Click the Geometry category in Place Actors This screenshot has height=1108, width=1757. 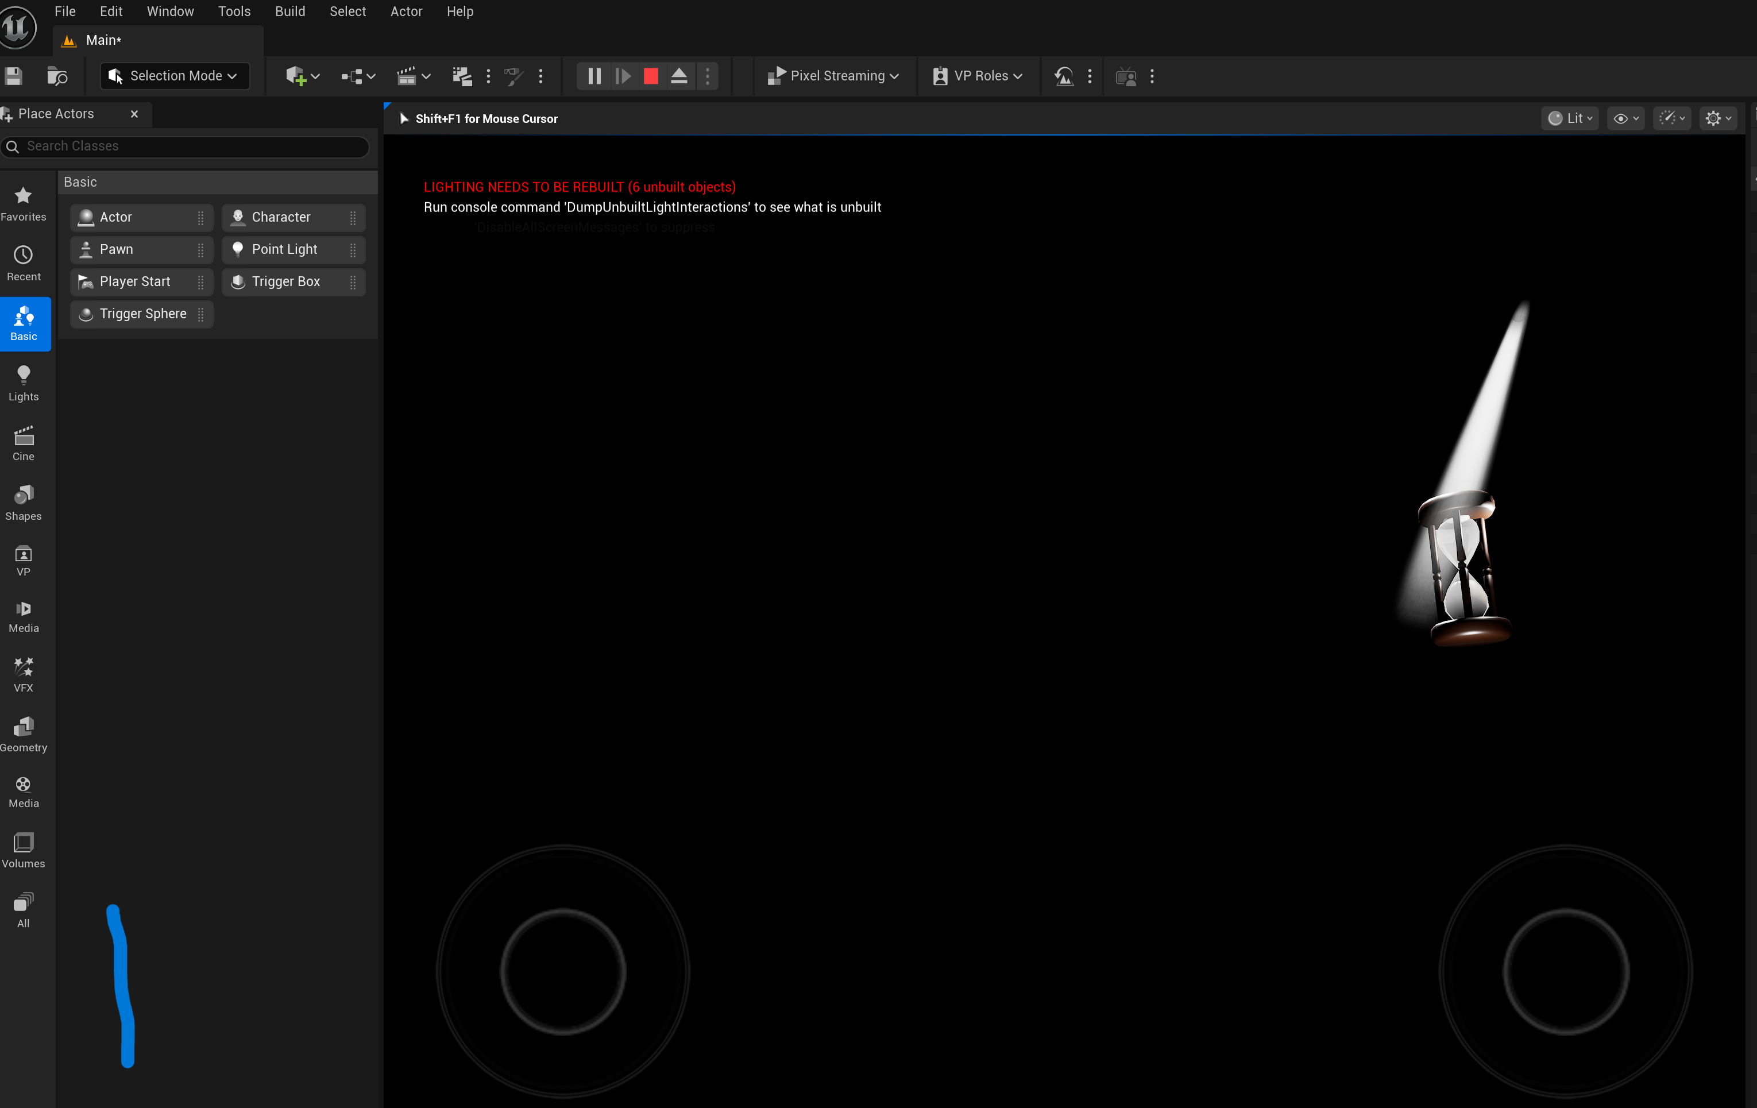click(24, 733)
